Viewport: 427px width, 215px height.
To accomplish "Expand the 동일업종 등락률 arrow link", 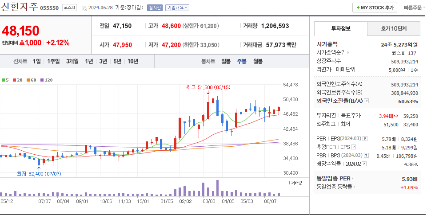I will [354, 187].
